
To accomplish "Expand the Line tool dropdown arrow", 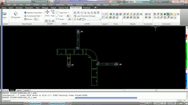I will [64, 16].
